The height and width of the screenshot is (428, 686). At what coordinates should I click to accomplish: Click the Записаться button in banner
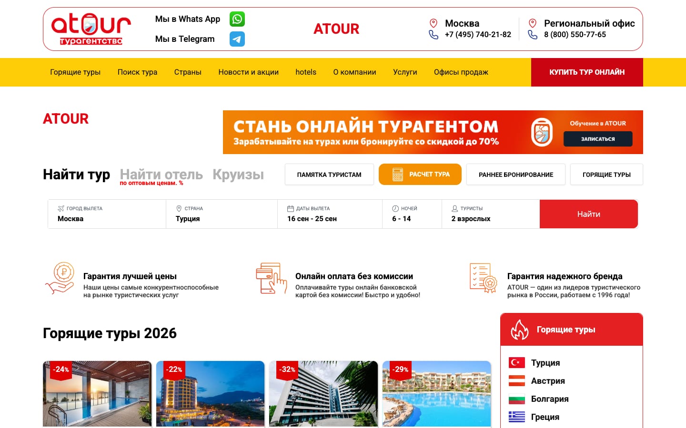tap(598, 139)
